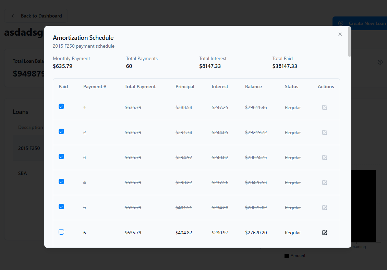Click the $404.82 principal of payment 6

click(184, 233)
